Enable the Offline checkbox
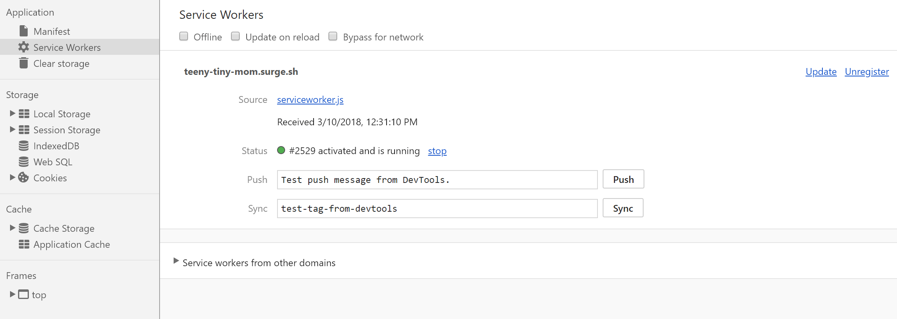This screenshot has height=319, width=897. (x=184, y=36)
